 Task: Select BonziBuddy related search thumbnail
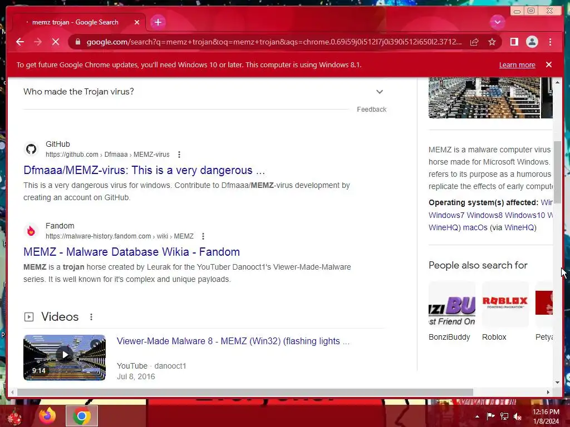click(x=452, y=304)
